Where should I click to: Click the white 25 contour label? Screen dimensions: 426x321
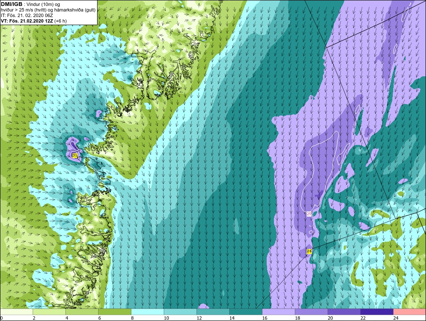pos(309,214)
